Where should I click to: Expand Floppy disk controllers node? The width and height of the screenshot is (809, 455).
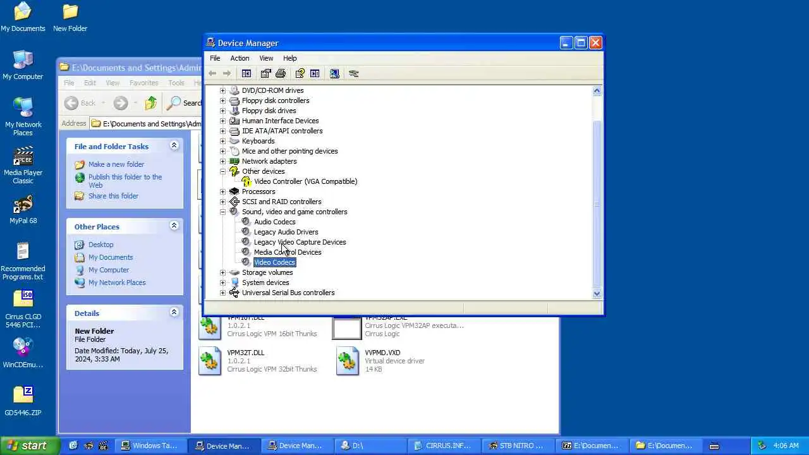tap(222, 100)
